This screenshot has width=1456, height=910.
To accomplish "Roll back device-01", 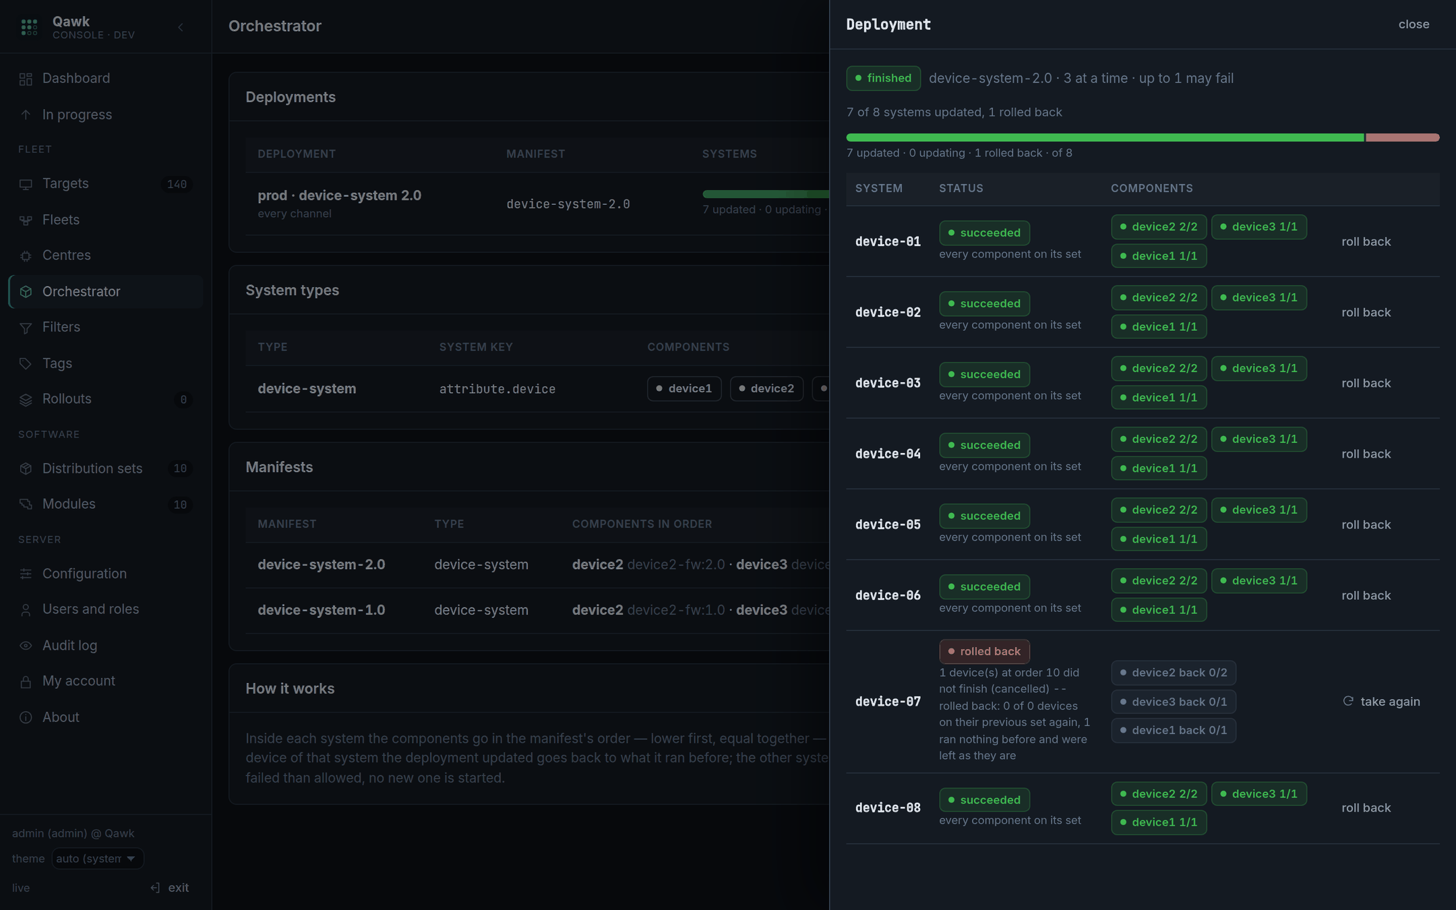I will point(1366,241).
